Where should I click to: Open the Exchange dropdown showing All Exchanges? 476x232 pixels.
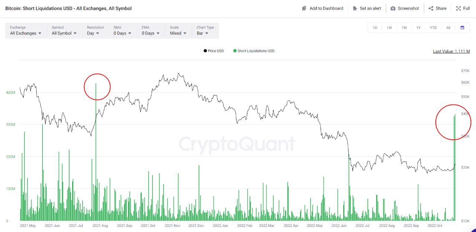25,33
